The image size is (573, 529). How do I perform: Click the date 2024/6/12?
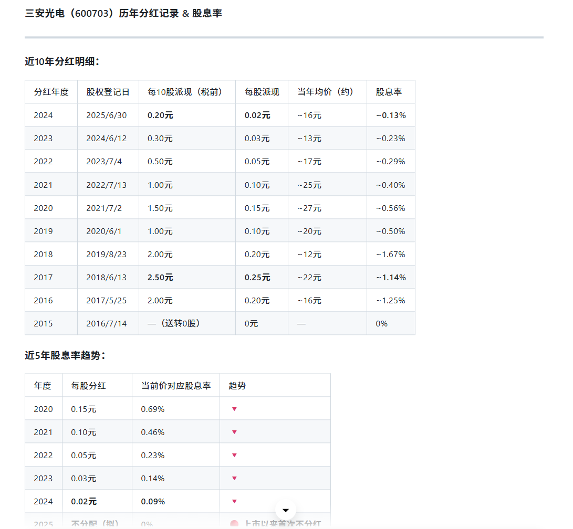pyautogui.click(x=106, y=139)
